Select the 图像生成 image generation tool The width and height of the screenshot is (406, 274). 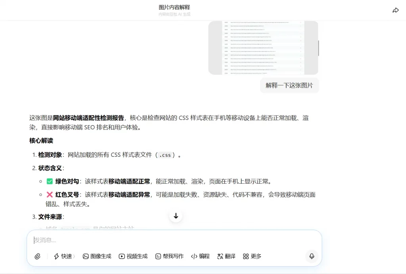tap(97, 256)
